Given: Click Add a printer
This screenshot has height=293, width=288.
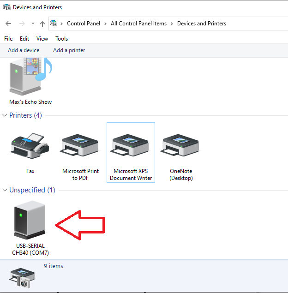Looking at the screenshot, I should 69,50.
